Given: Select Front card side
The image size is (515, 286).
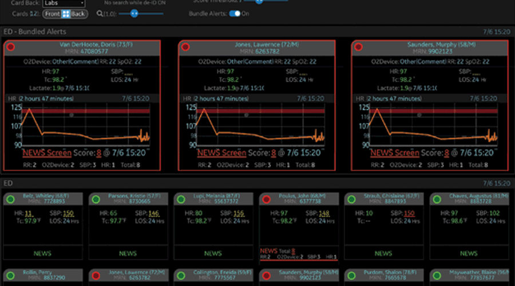Looking at the screenshot, I should tap(53, 14).
